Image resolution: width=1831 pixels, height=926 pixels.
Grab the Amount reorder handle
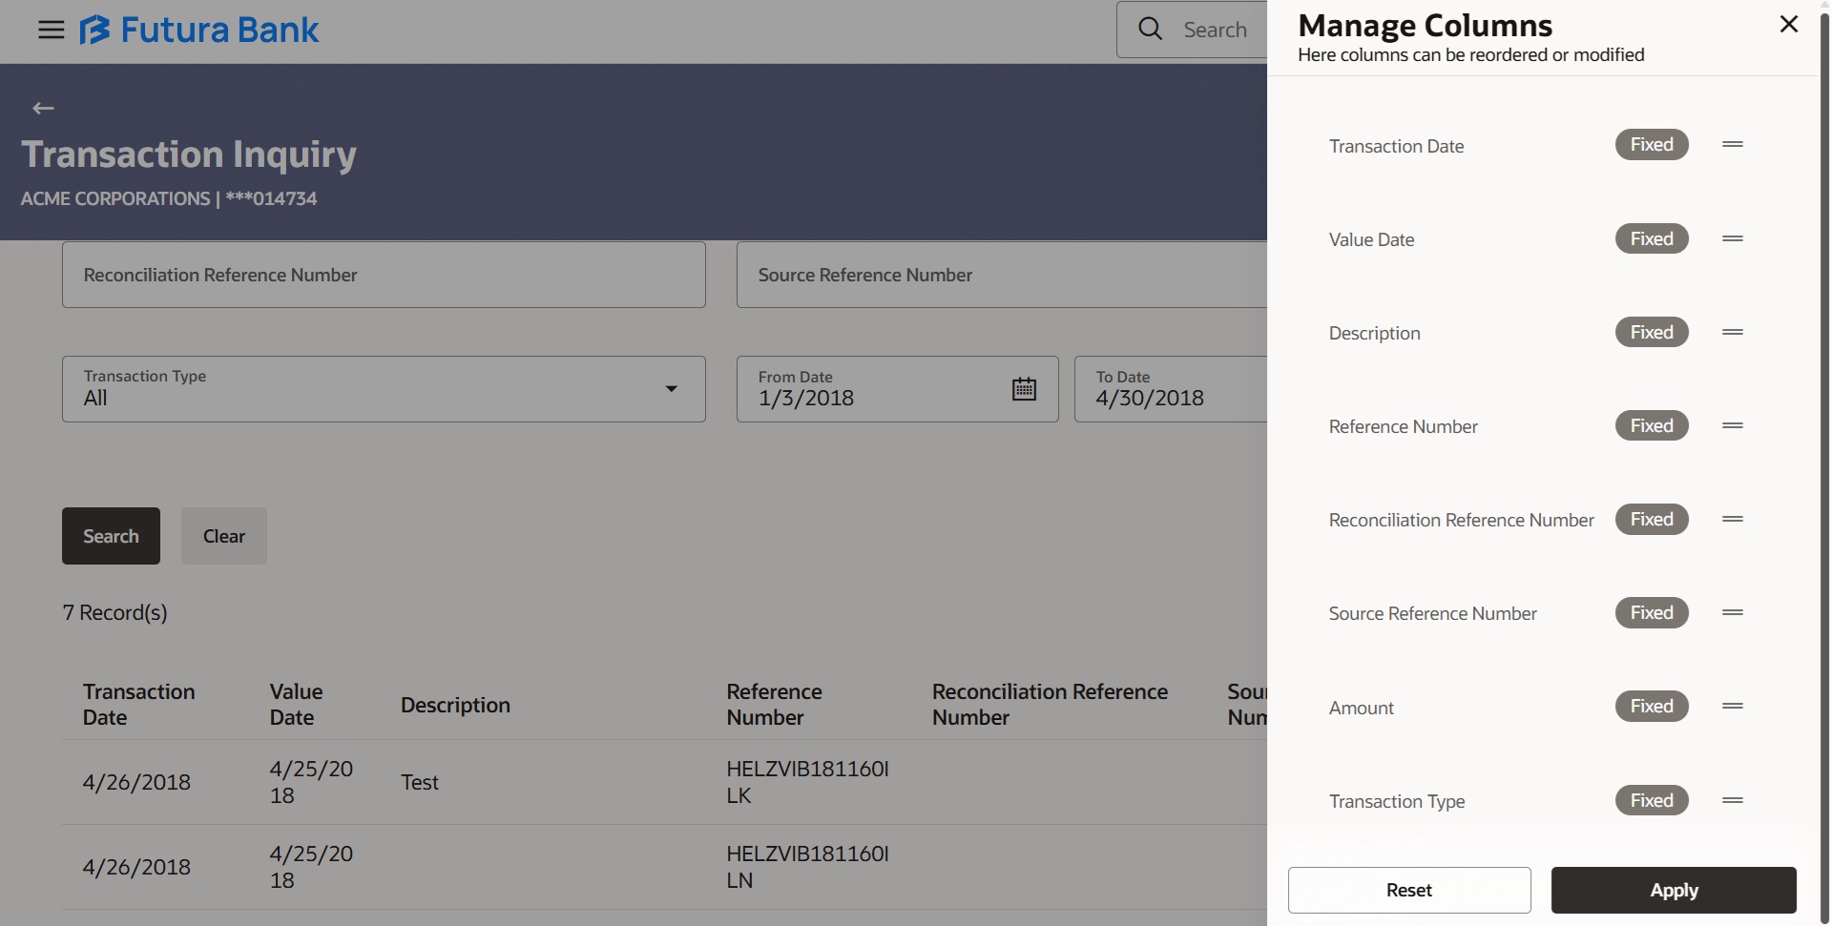(1733, 706)
